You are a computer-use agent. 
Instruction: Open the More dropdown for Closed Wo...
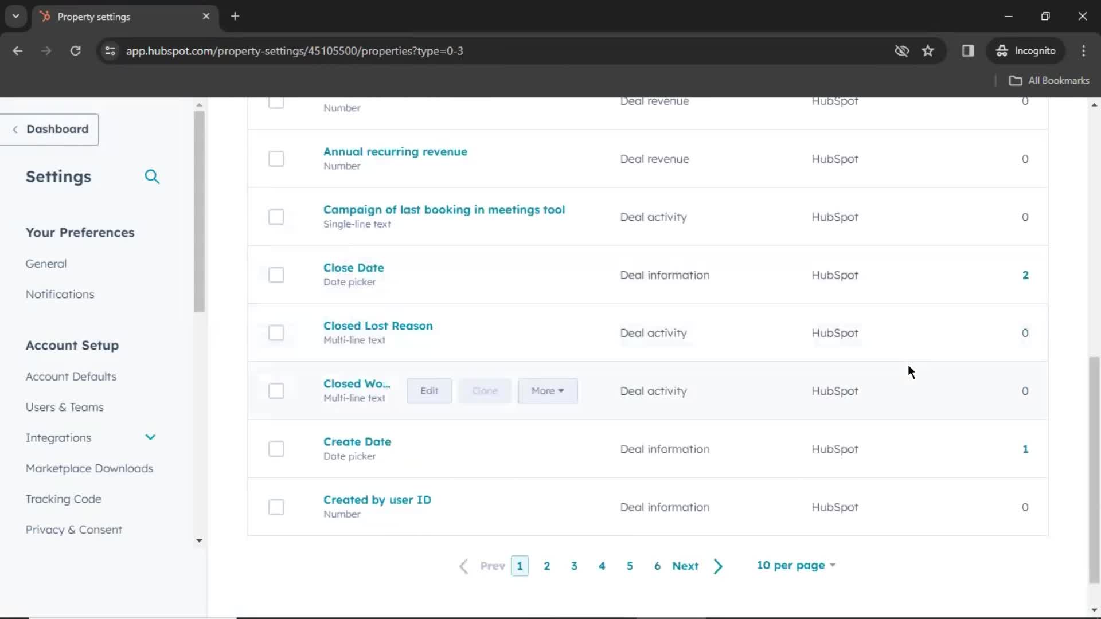click(548, 390)
